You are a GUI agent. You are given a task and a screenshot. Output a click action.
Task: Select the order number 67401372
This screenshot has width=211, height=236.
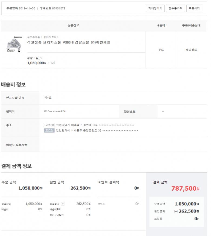[x=58, y=8]
